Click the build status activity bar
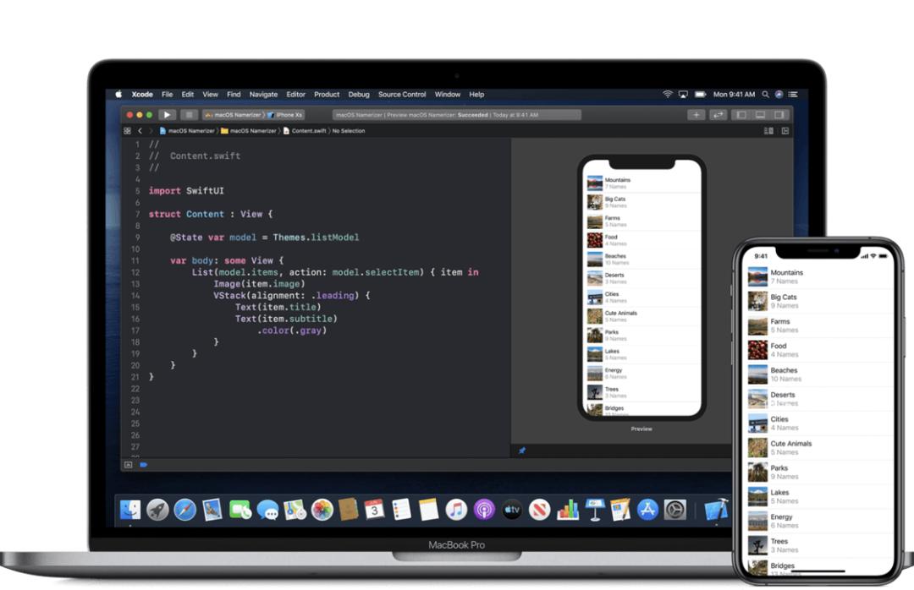This screenshot has width=914, height=590. coord(456,115)
